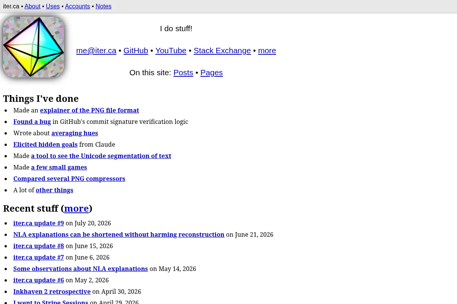Open the Stack Exchange link
Screen dimensions: 457x304
tap(222, 51)
